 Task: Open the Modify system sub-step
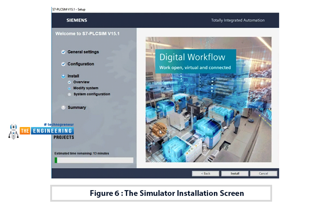[x=86, y=88]
